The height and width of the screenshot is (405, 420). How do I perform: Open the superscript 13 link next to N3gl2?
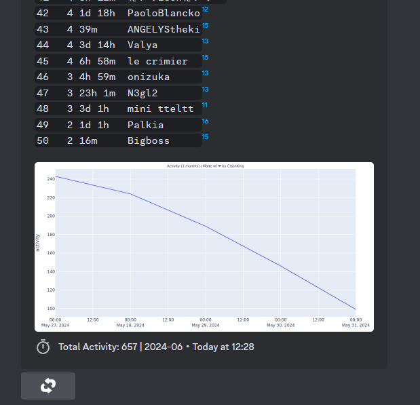coord(205,90)
